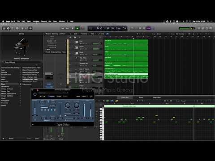Toggle the purple count-in button
Viewport: 215px width, 161px height.
click(x=148, y=28)
